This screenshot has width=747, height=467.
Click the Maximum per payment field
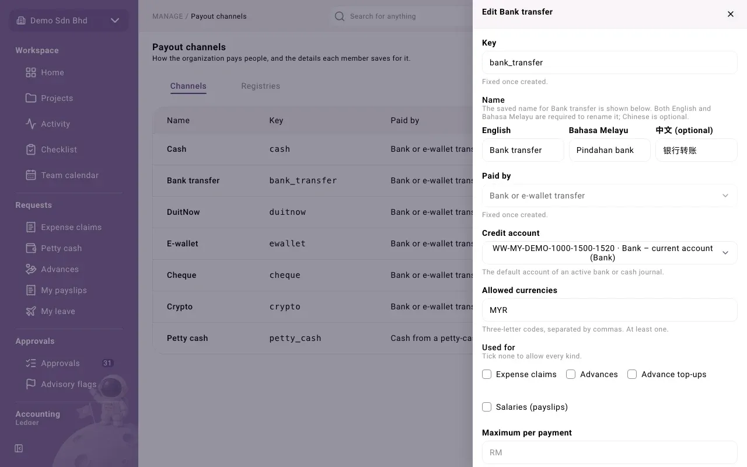(x=610, y=452)
